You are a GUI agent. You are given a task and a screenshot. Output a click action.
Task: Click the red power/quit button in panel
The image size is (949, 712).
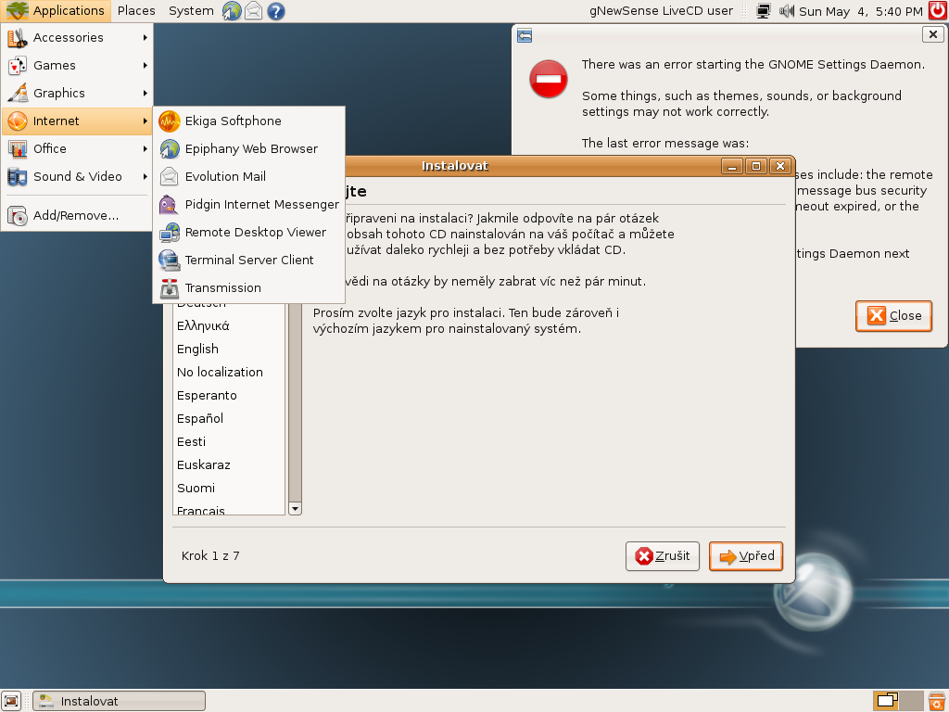click(x=938, y=11)
